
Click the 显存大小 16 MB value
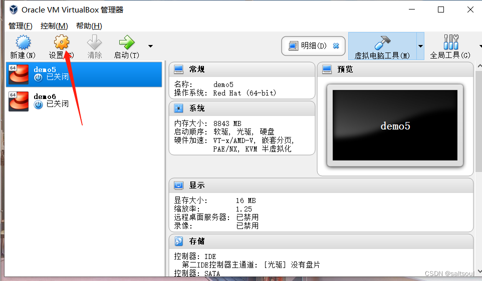tap(246, 200)
